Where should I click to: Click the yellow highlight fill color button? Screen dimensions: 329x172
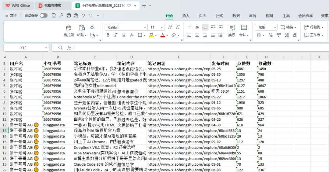coord(151,35)
